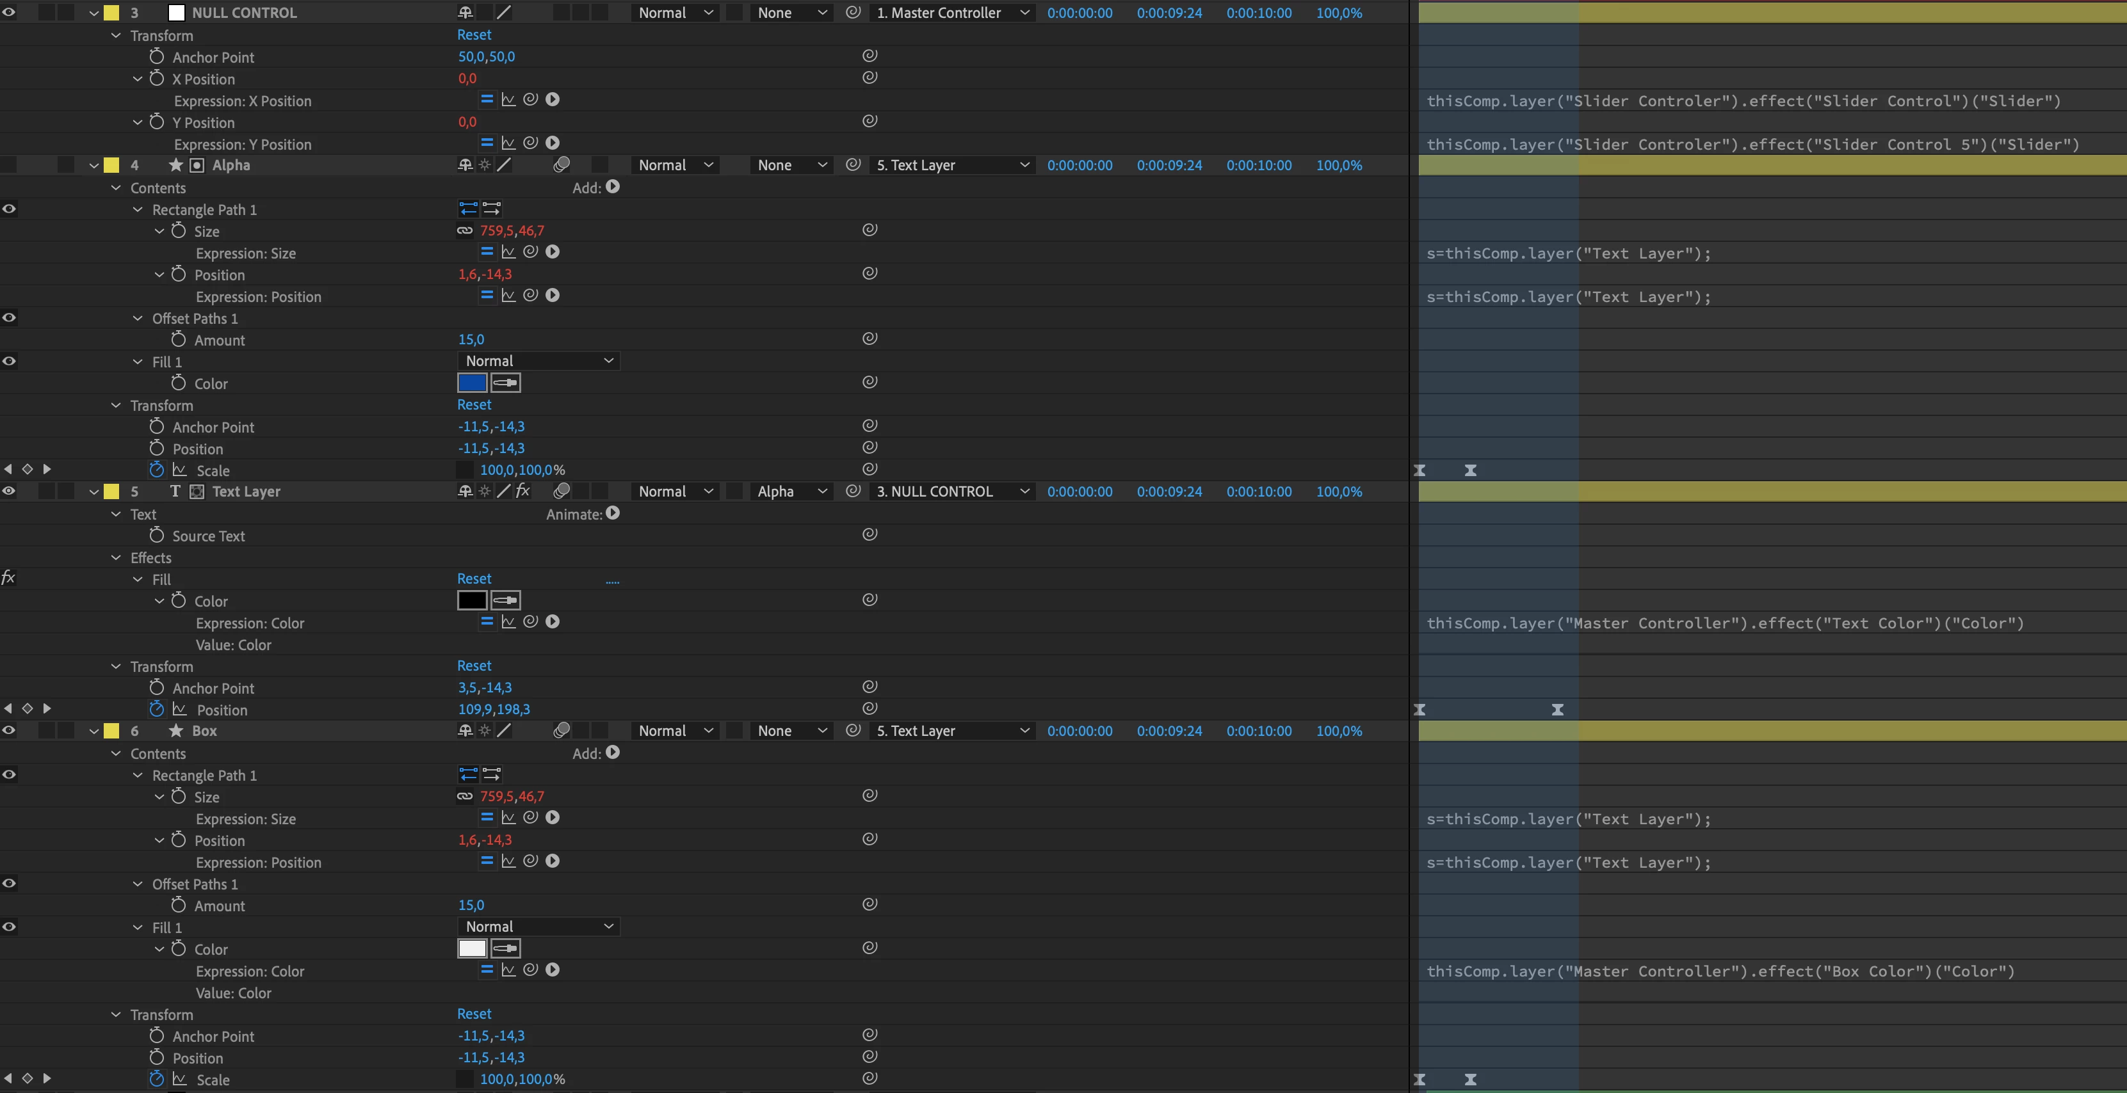Toggle the Size constrain proportions link on Alpha

(x=465, y=230)
